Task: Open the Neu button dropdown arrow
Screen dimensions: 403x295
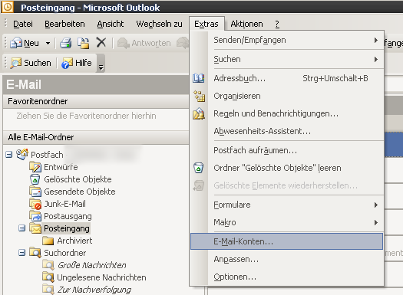Action: coord(48,43)
